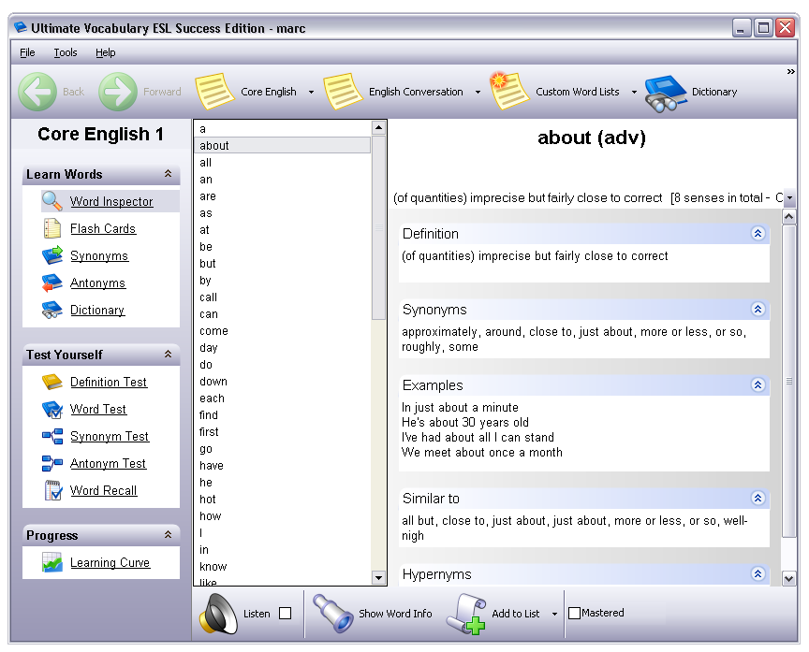Open the Synonym Test link

110,437
